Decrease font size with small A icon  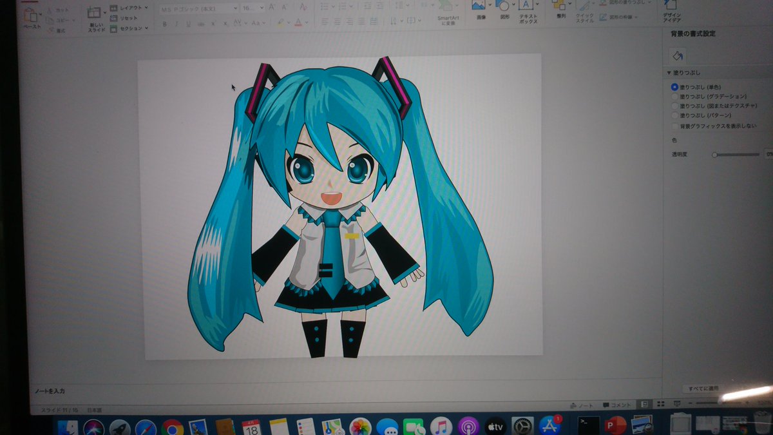pyautogui.click(x=284, y=8)
